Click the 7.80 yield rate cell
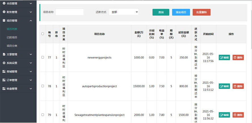 coord(162,115)
